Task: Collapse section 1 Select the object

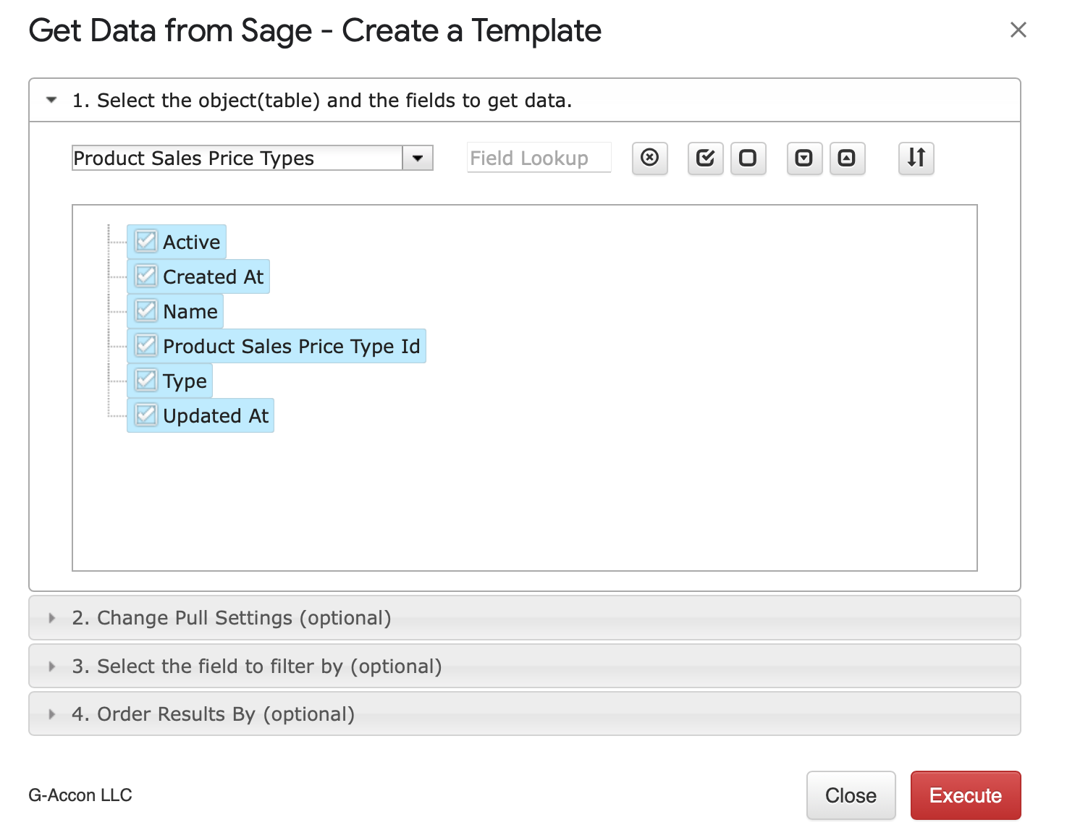Action: click(525, 100)
